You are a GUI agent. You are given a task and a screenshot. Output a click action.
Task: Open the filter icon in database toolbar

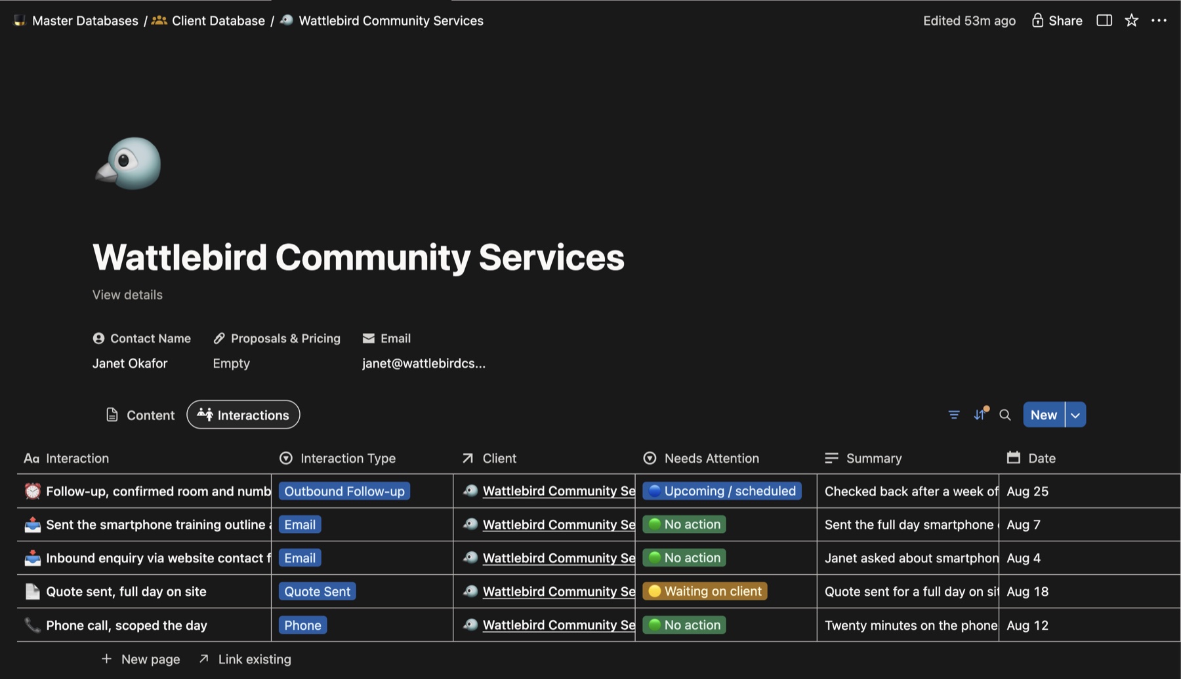point(954,415)
